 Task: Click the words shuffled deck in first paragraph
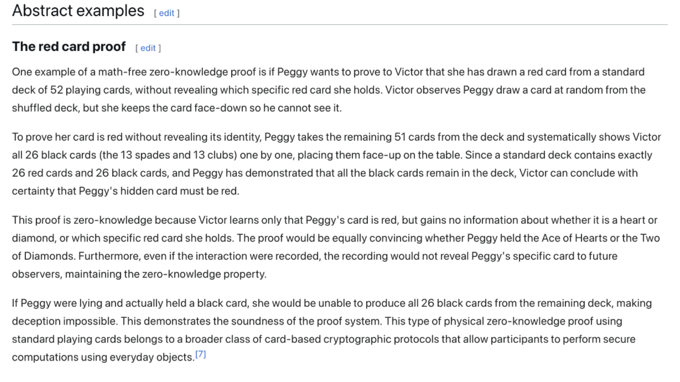click(x=46, y=108)
